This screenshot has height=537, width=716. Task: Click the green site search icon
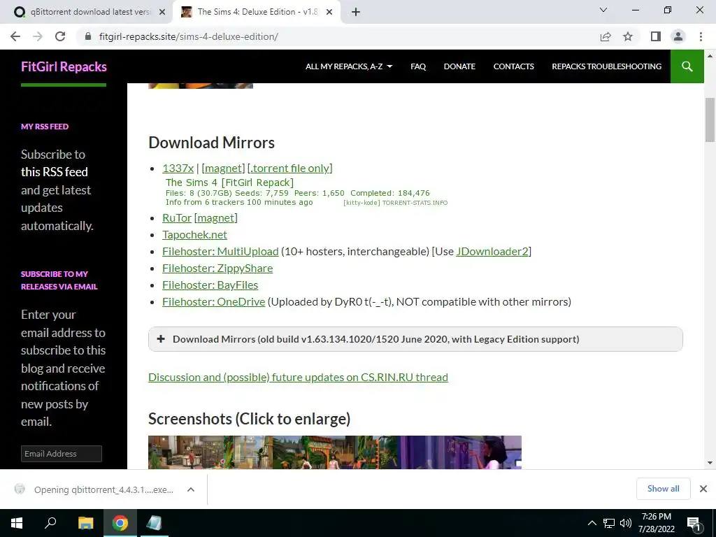pyautogui.click(x=687, y=66)
